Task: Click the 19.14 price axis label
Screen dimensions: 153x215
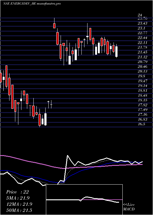Action: pyautogui.click(x=143, y=86)
